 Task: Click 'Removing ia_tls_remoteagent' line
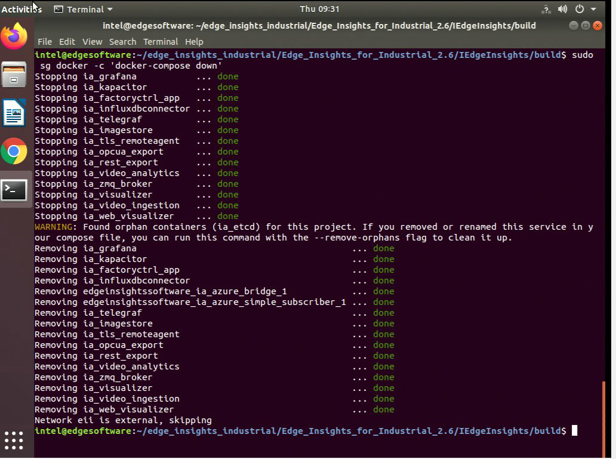point(214,334)
